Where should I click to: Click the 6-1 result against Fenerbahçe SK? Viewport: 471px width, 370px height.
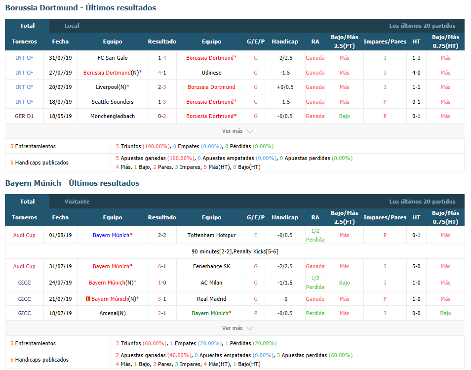[x=162, y=266]
